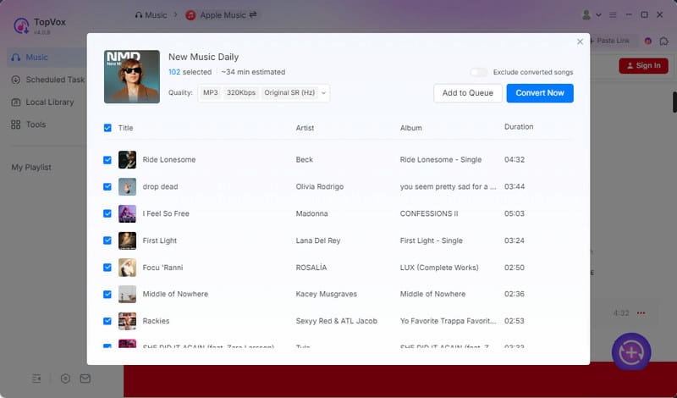Image resolution: width=677 pixels, height=398 pixels.
Task: Uncheck the Ride Lonesome checkbox
Action: (107, 160)
